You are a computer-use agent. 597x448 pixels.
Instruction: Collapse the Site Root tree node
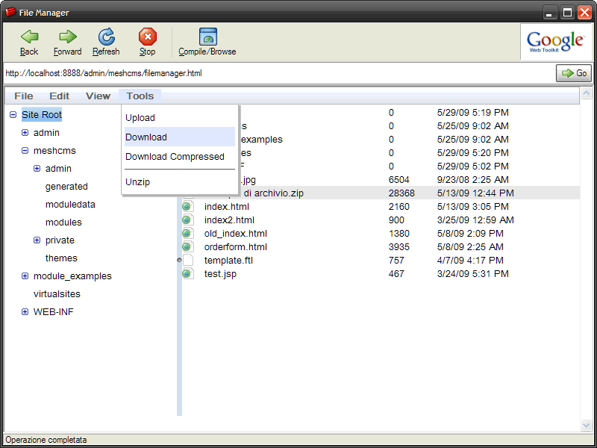(13, 115)
